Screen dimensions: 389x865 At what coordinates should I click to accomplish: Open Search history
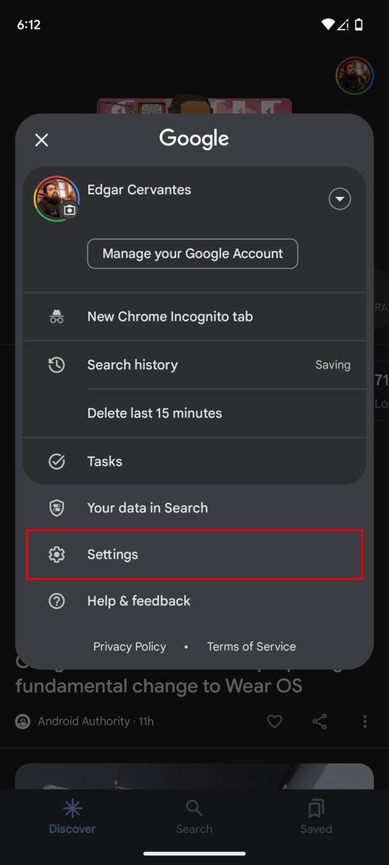133,365
